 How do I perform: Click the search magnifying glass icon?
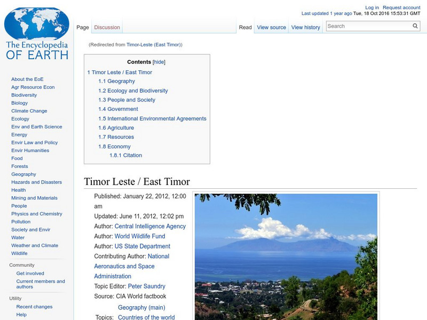click(x=415, y=26)
